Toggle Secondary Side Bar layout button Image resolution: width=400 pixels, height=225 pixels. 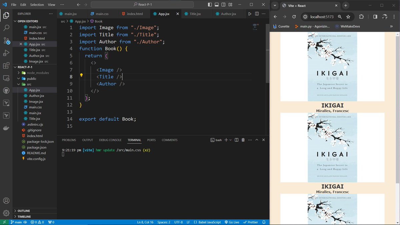pyautogui.click(x=223, y=5)
